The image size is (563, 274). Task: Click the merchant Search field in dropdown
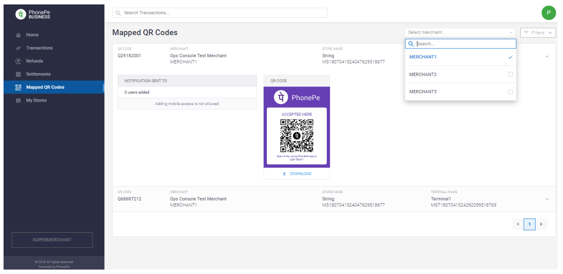tap(460, 44)
